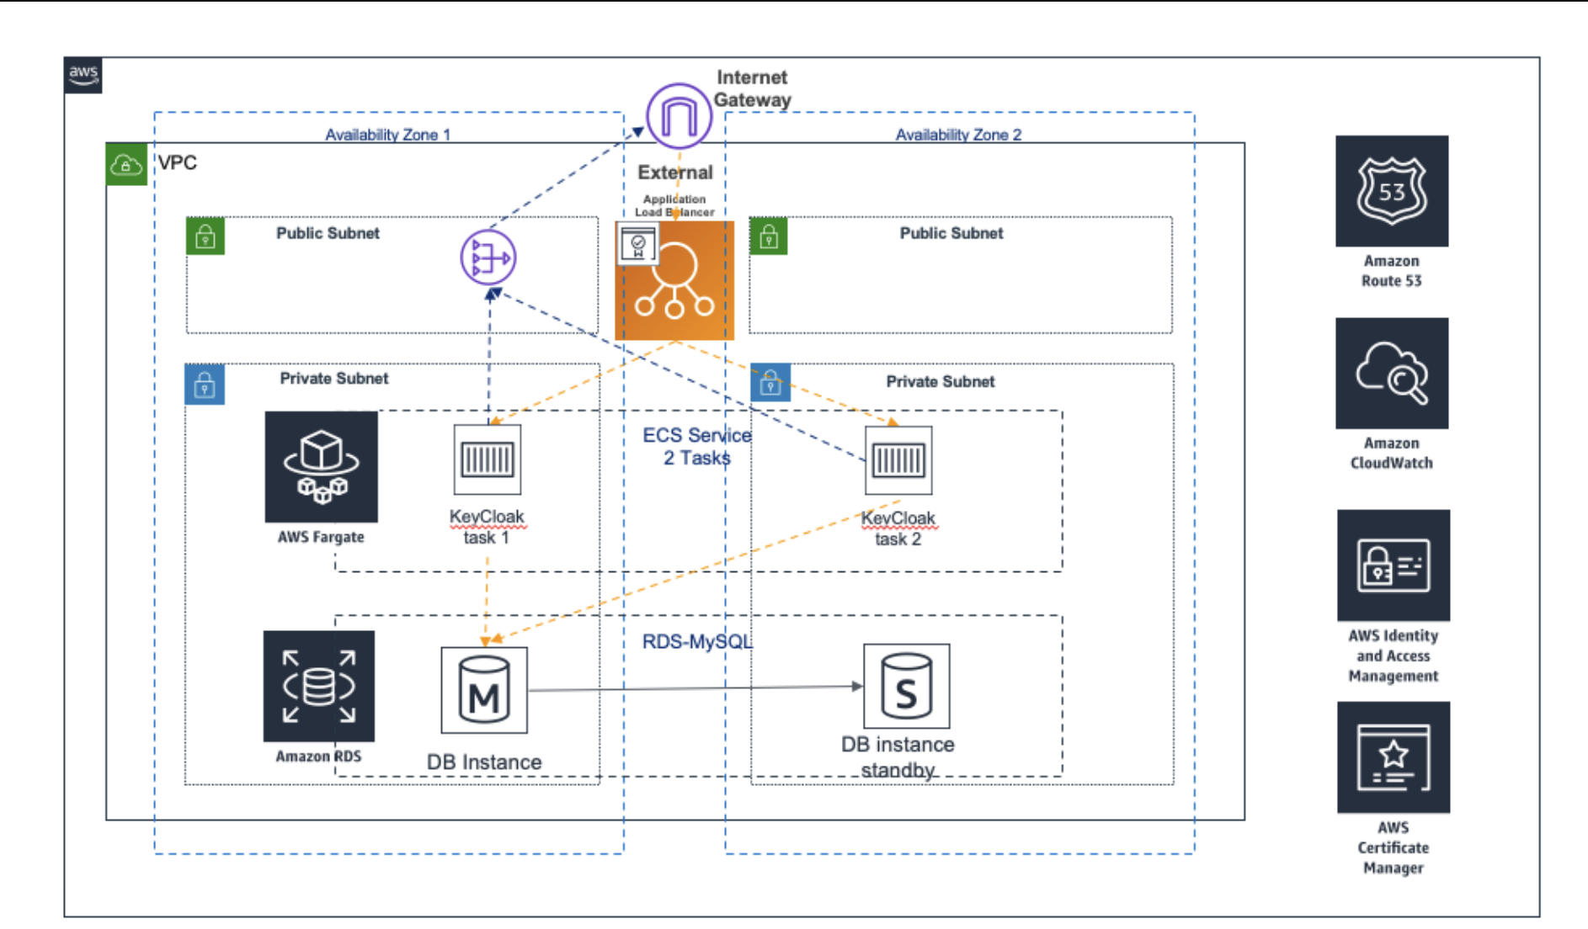The height and width of the screenshot is (929, 1588).
Task: Select the certificate badge on the load balancer
Action: pos(637,245)
